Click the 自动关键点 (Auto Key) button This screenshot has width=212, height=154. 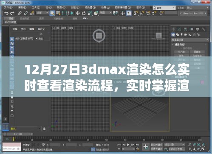click(156, 145)
